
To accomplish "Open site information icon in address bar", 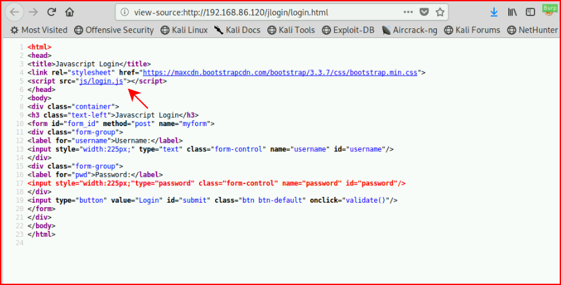I will coord(124,12).
